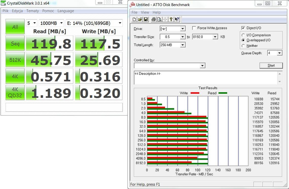Image resolution: width=289 pixels, height=189 pixels.
Task: Click the 4K write result 0.316
Action: (x=99, y=76)
